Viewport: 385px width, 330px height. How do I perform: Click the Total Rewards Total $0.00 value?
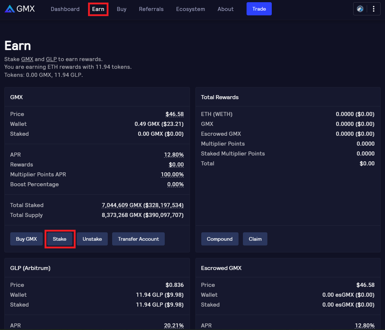tap(367, 164)
